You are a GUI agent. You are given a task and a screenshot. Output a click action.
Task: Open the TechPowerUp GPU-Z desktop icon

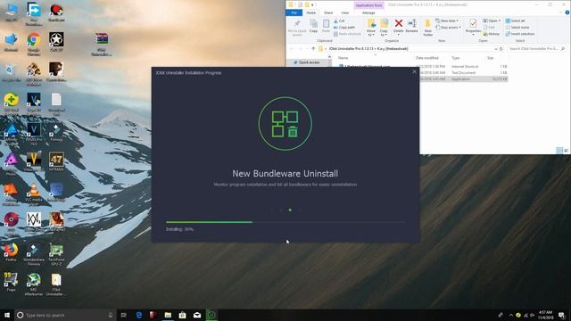click(x=56, y=255)
